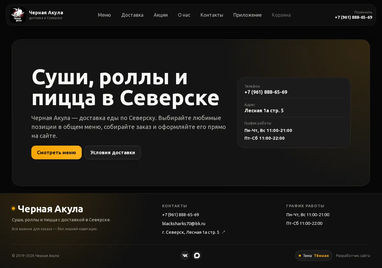Click phone number in hero info card
This screenshot has height=268, width=382.
pos(266,92)
